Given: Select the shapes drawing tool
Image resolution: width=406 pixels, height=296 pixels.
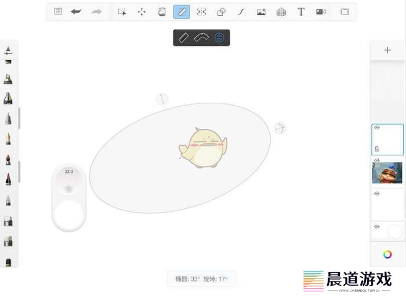Looking at the screenshot, I should (x=221, y=12).
